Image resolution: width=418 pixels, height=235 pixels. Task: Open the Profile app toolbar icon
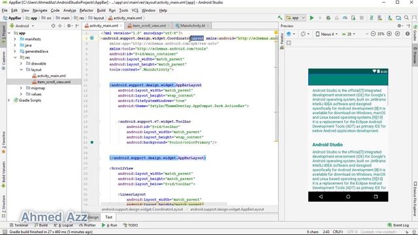[346, 18]
